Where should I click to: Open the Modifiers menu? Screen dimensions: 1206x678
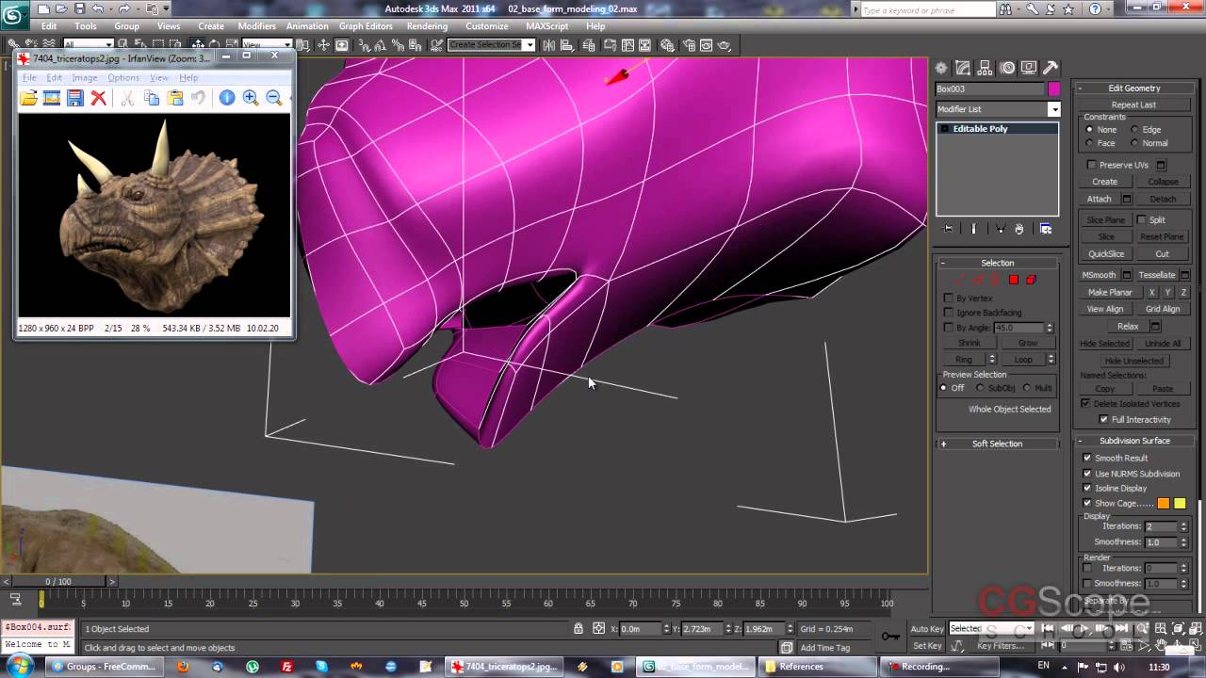tap(256, 26)
